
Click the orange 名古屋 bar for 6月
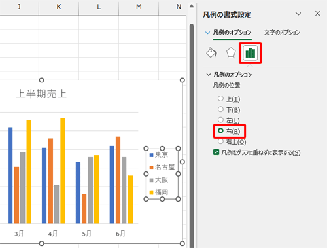pyautogui.click(x=118, y=180)
